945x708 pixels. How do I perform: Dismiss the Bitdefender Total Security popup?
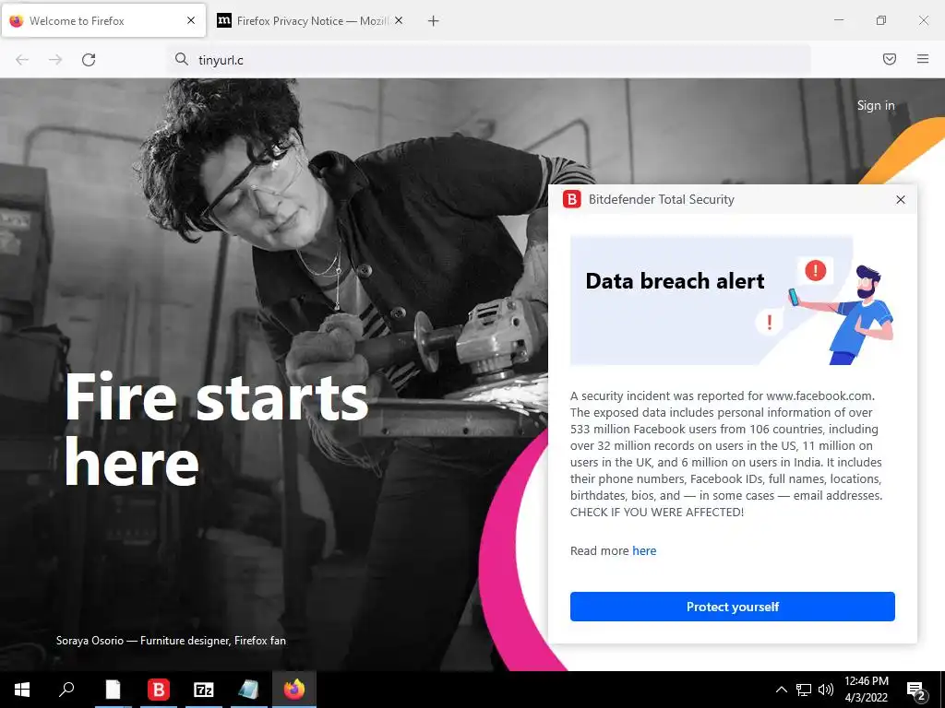pos(901,200)
